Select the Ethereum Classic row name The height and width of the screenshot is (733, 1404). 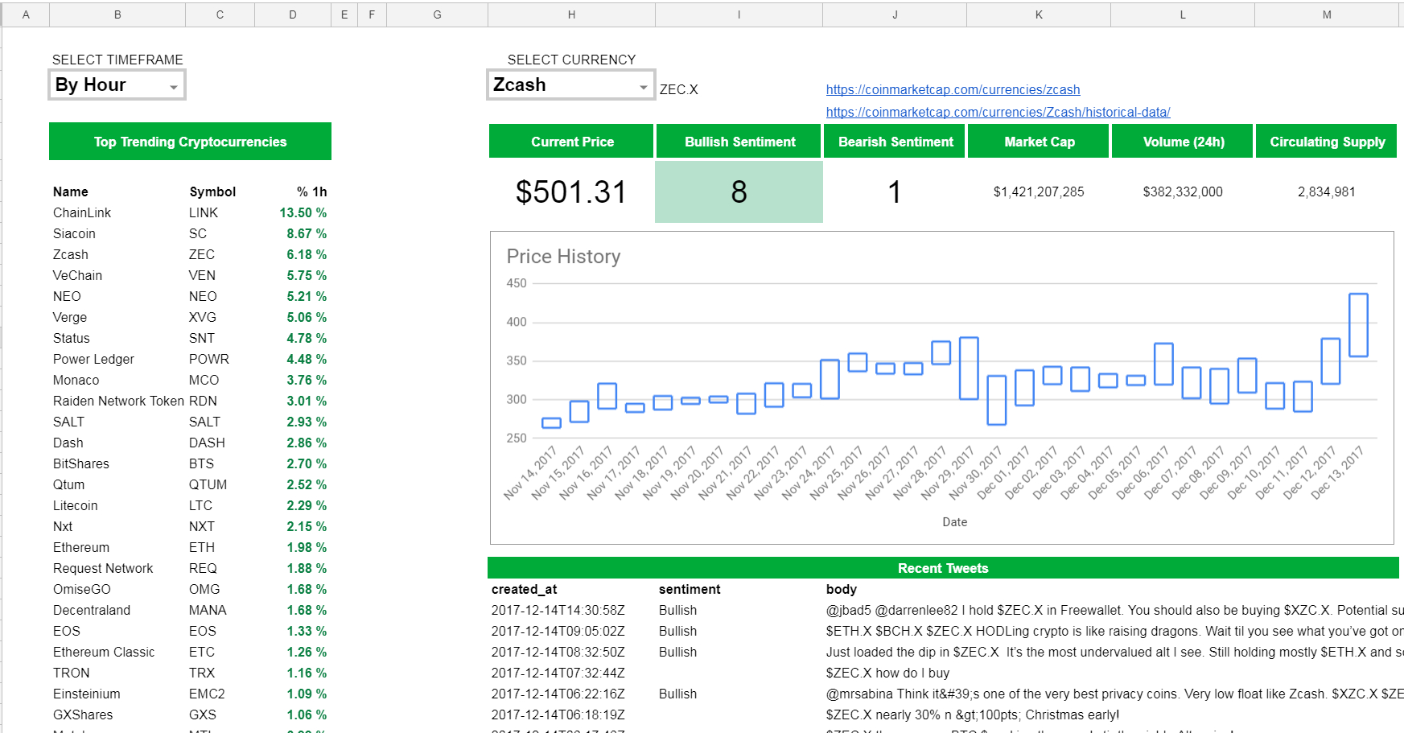[104, 653]
